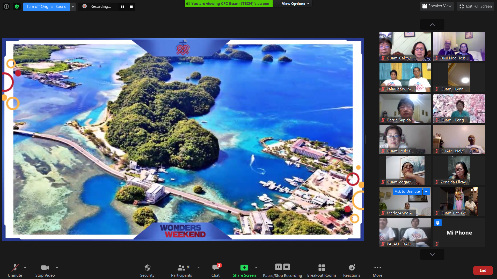497x279 pixels.
Task: Open the Chat panel
Action: (215, 270)
